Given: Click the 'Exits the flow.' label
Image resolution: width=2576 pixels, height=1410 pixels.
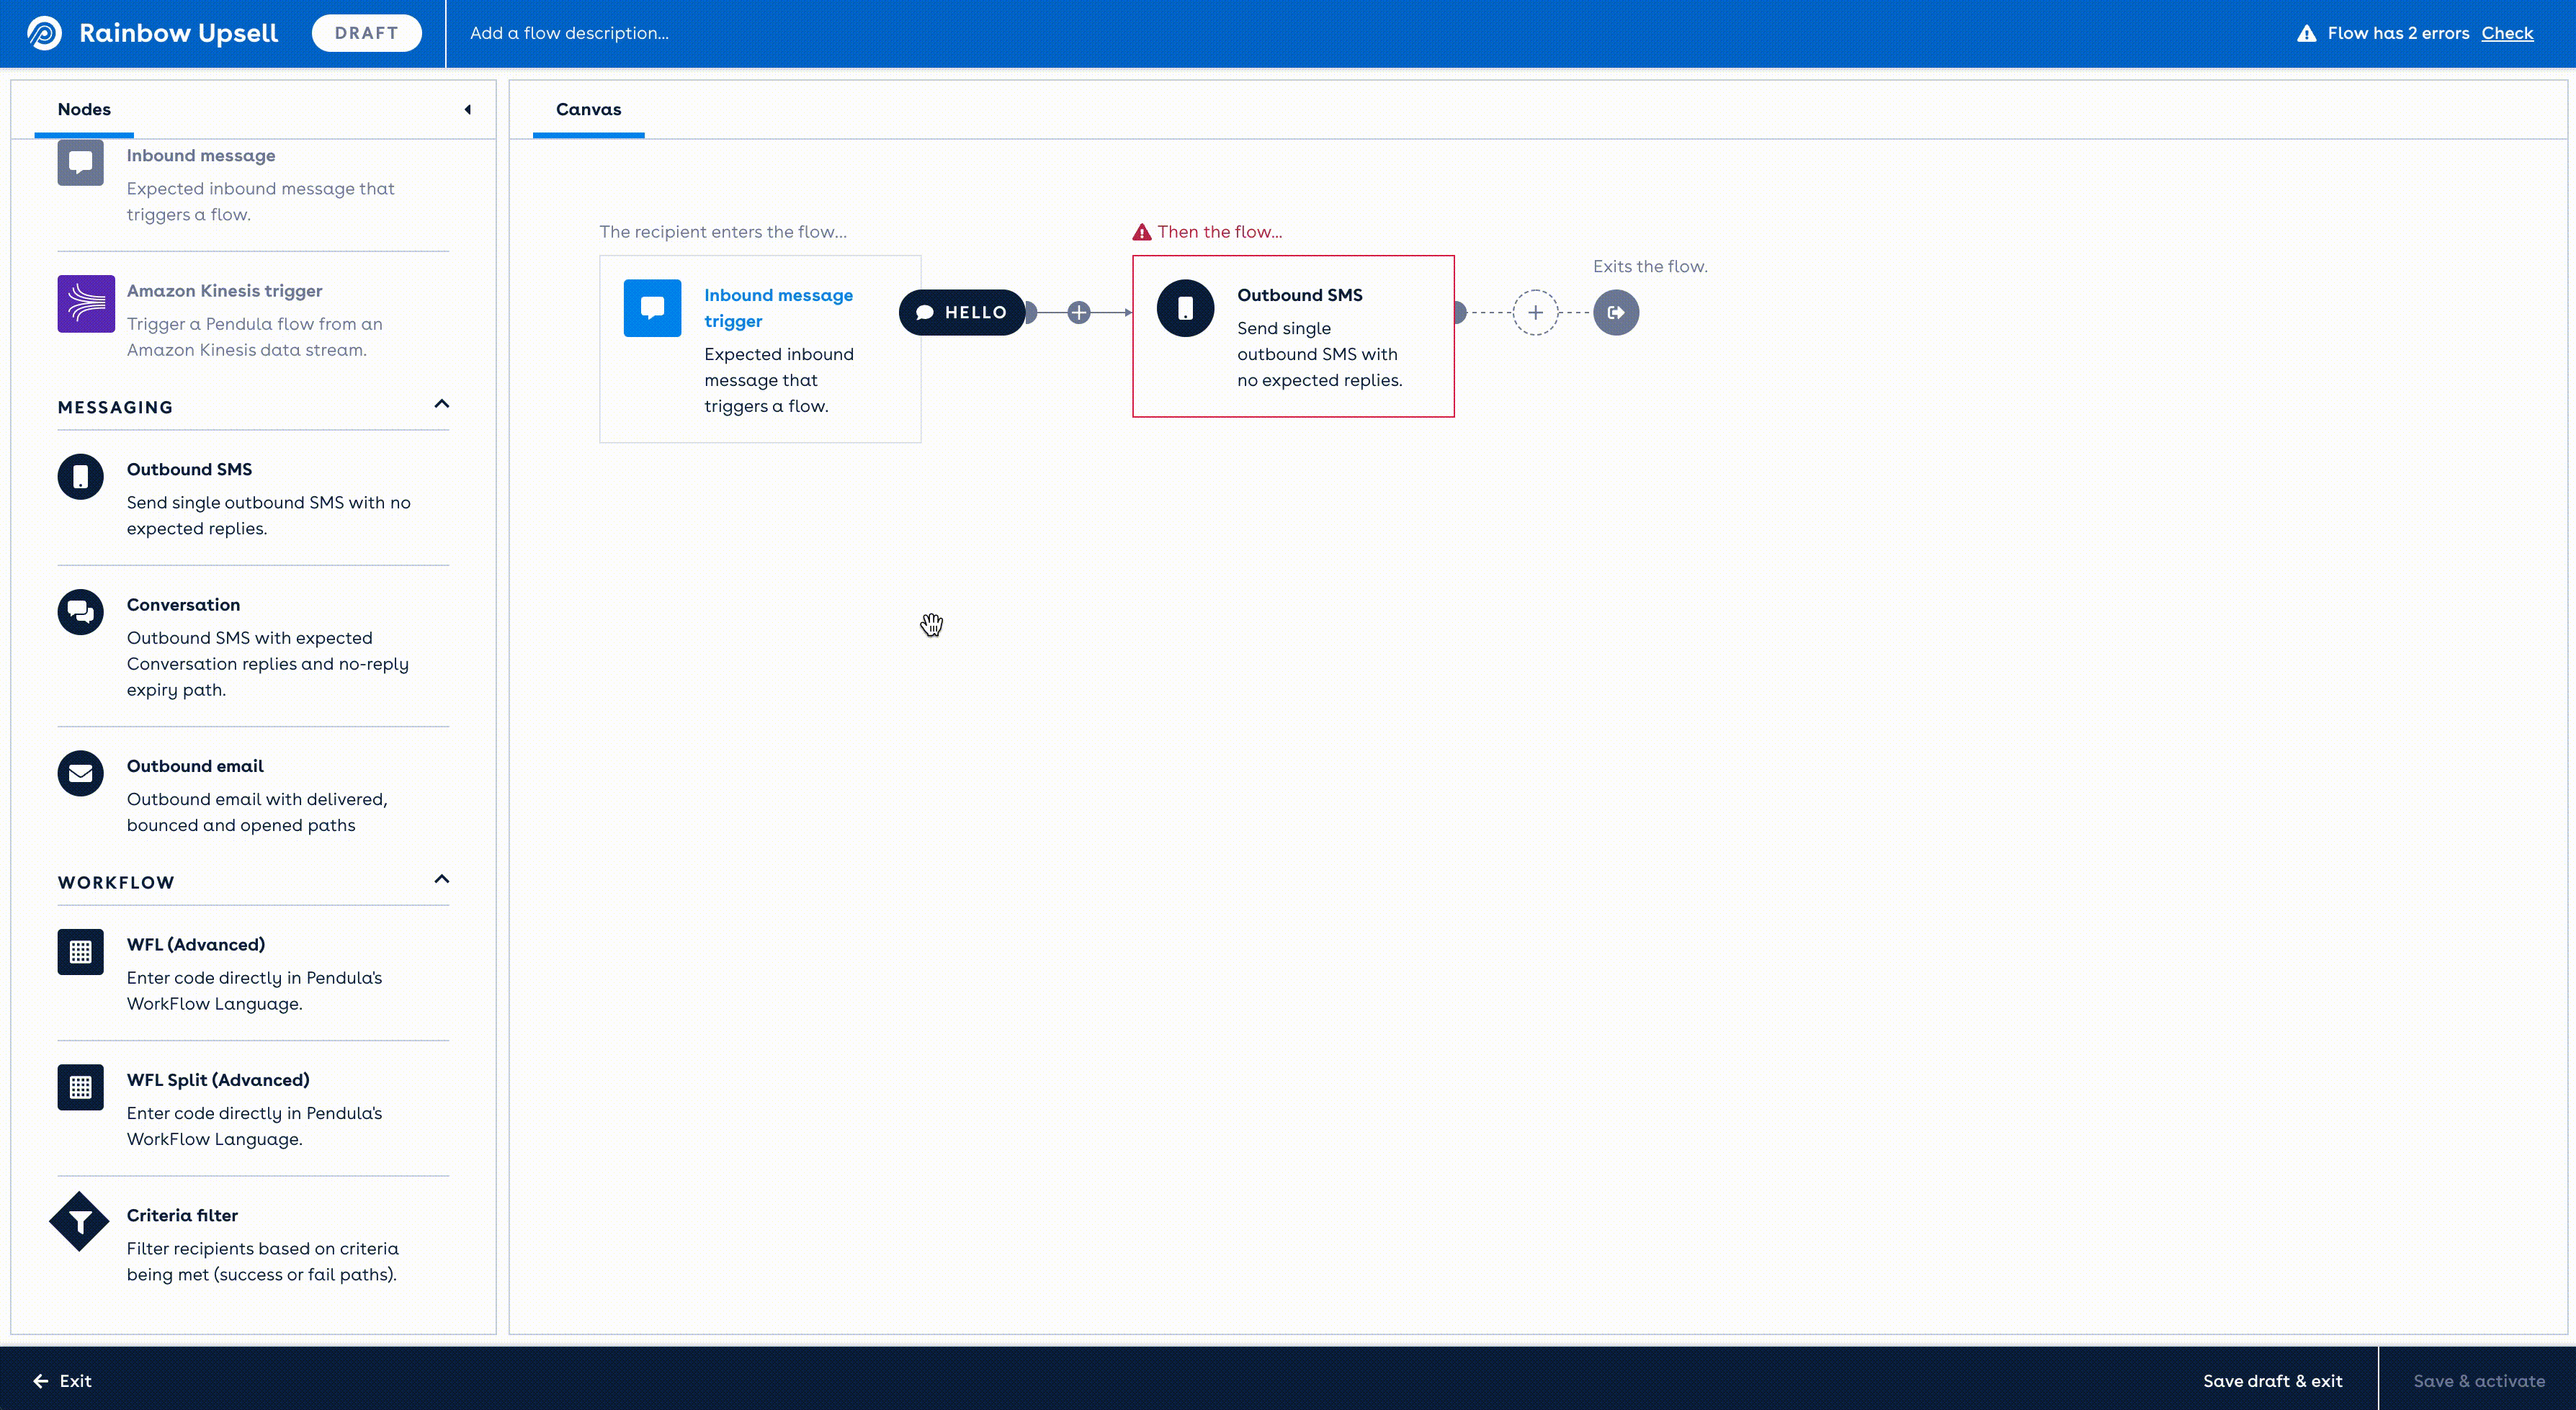Looking at the screenshot, I should coord(1650,267).
